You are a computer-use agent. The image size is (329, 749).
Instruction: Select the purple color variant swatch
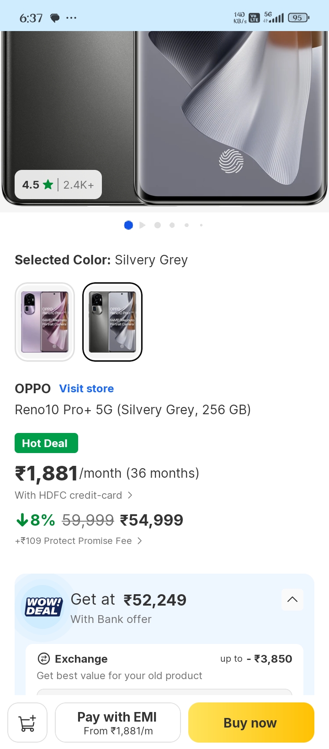(45, 322)
